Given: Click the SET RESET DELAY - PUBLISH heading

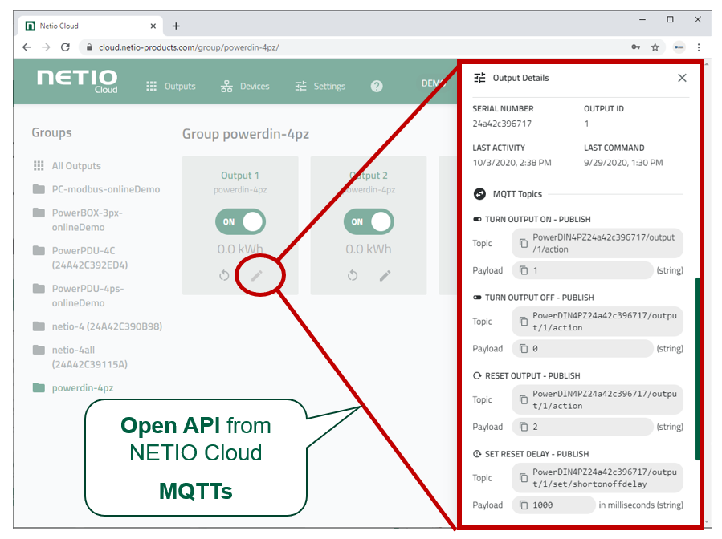Looking at the screenshot, I should (x=537, y=454).
